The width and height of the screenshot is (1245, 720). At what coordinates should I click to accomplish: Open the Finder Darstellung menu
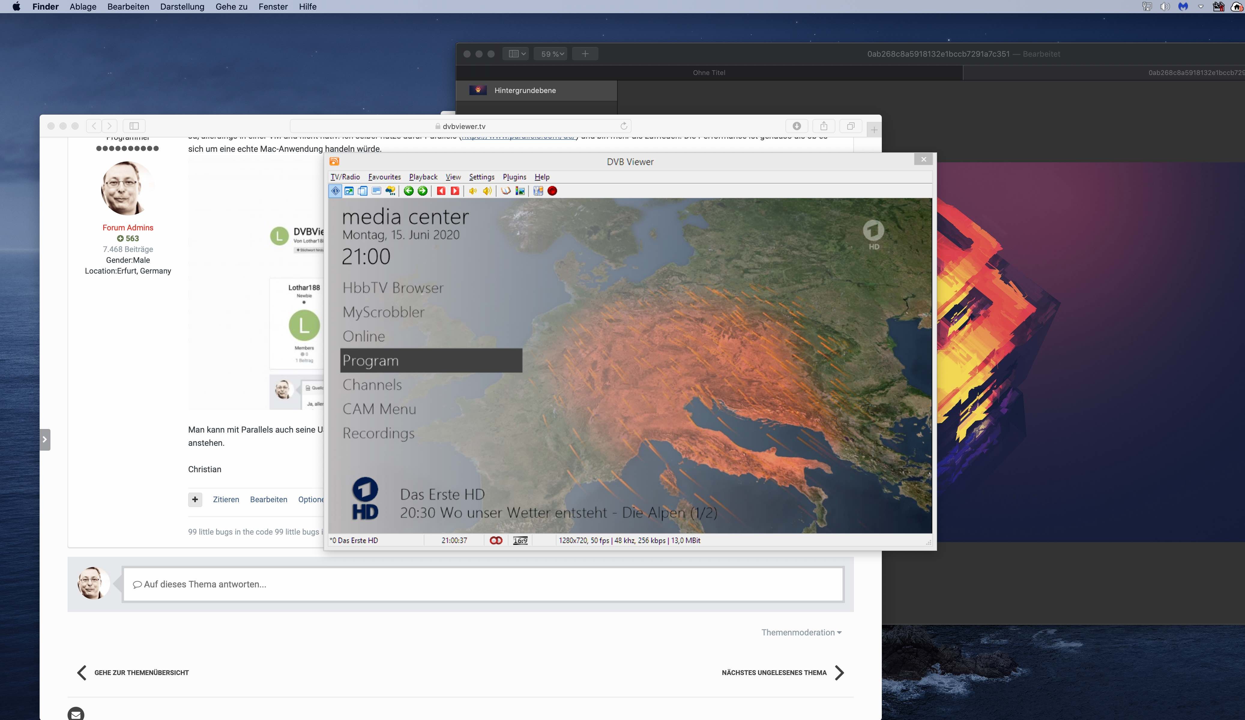coord(182,6)
